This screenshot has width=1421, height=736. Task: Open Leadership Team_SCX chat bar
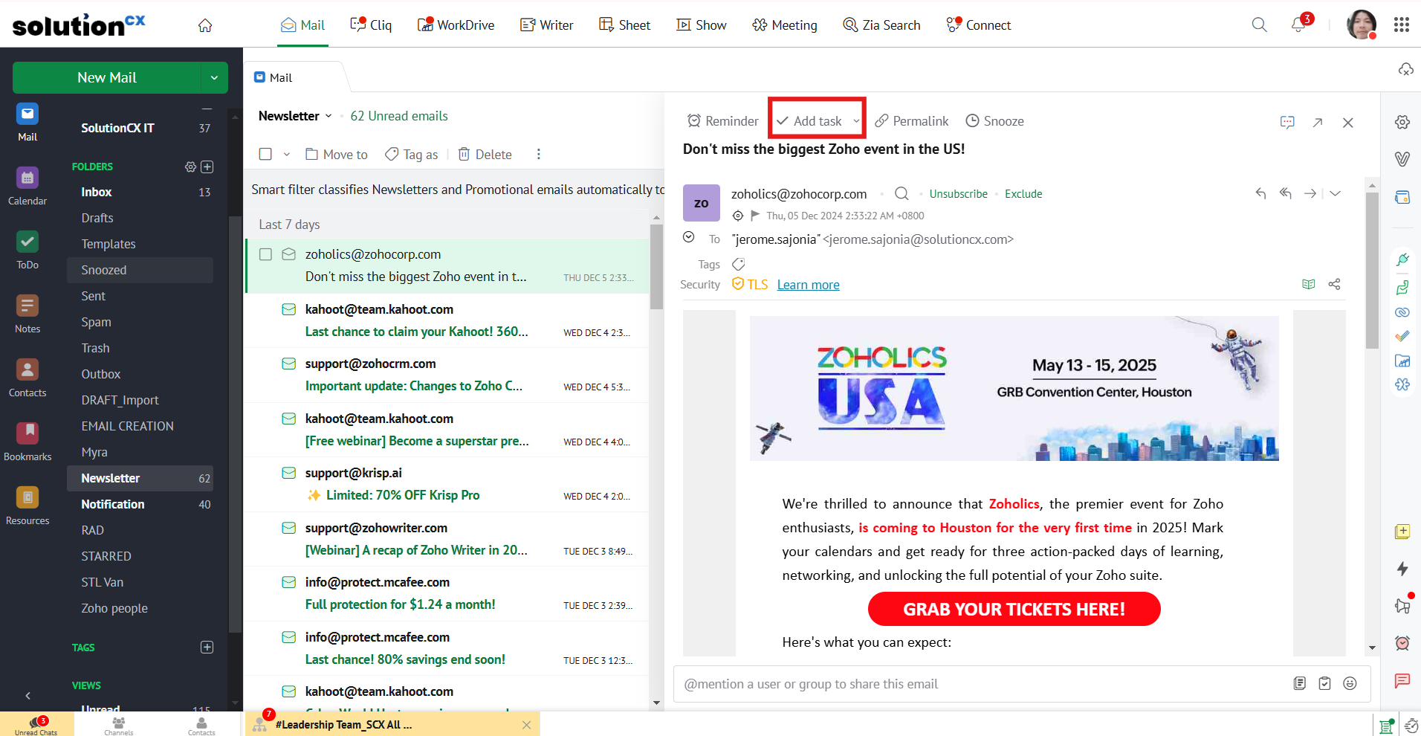(x=392, y=724)
